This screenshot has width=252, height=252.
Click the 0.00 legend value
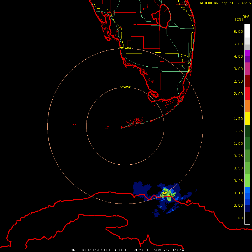click(x=238, y=206)
